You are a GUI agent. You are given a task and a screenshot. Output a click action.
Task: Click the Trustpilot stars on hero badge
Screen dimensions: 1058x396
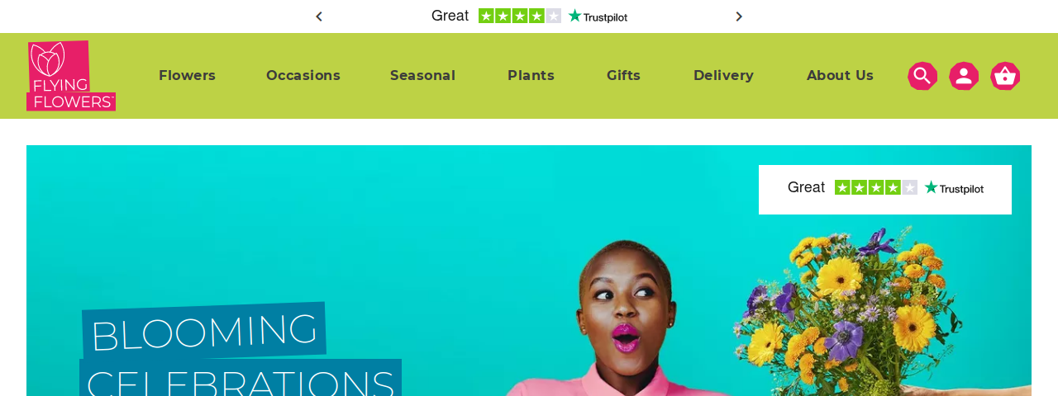(x=876, y=187)
